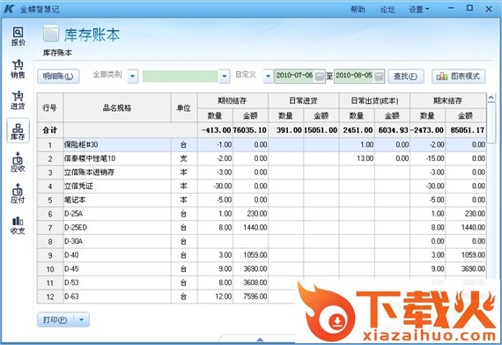Viewport: 502px width, 345px height.
Task: Click the end date calendar icon
Action: [379, 77]
